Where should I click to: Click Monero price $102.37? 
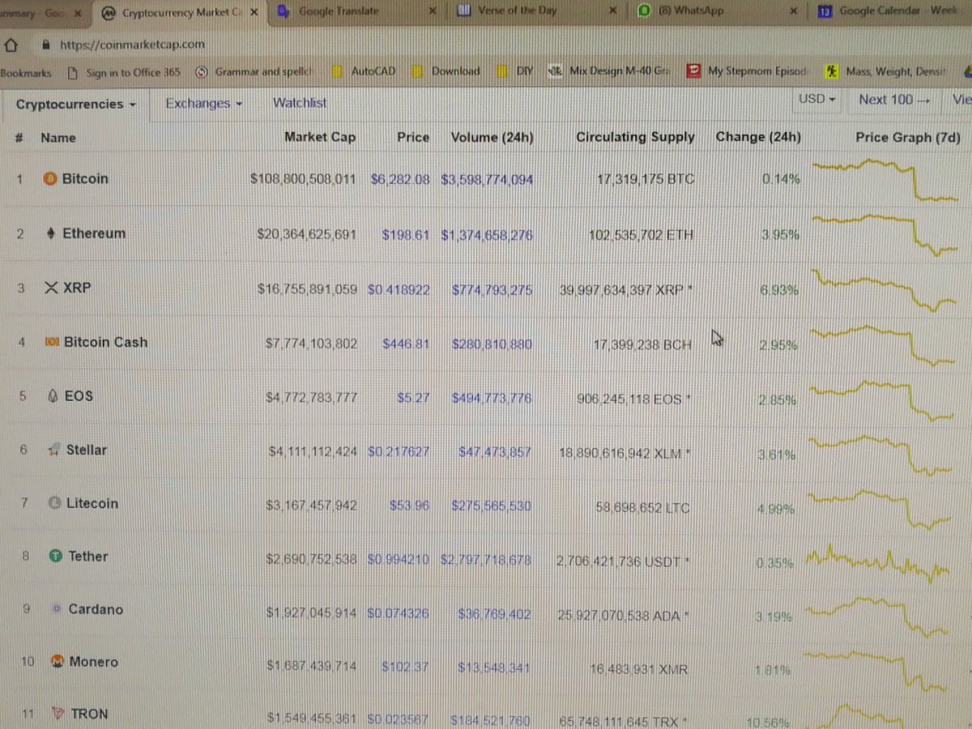pos(405,666)
